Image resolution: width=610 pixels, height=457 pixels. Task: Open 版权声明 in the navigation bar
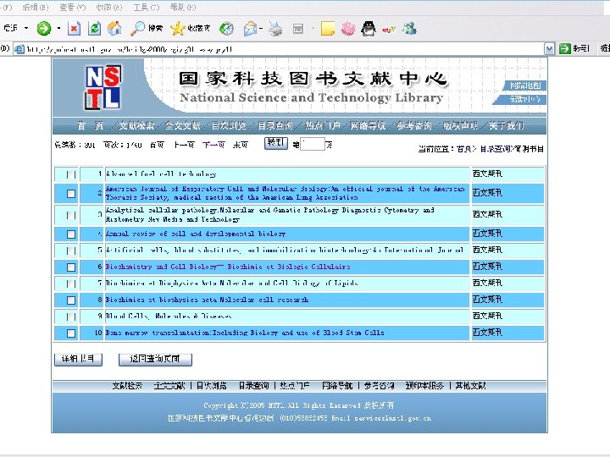460,126
